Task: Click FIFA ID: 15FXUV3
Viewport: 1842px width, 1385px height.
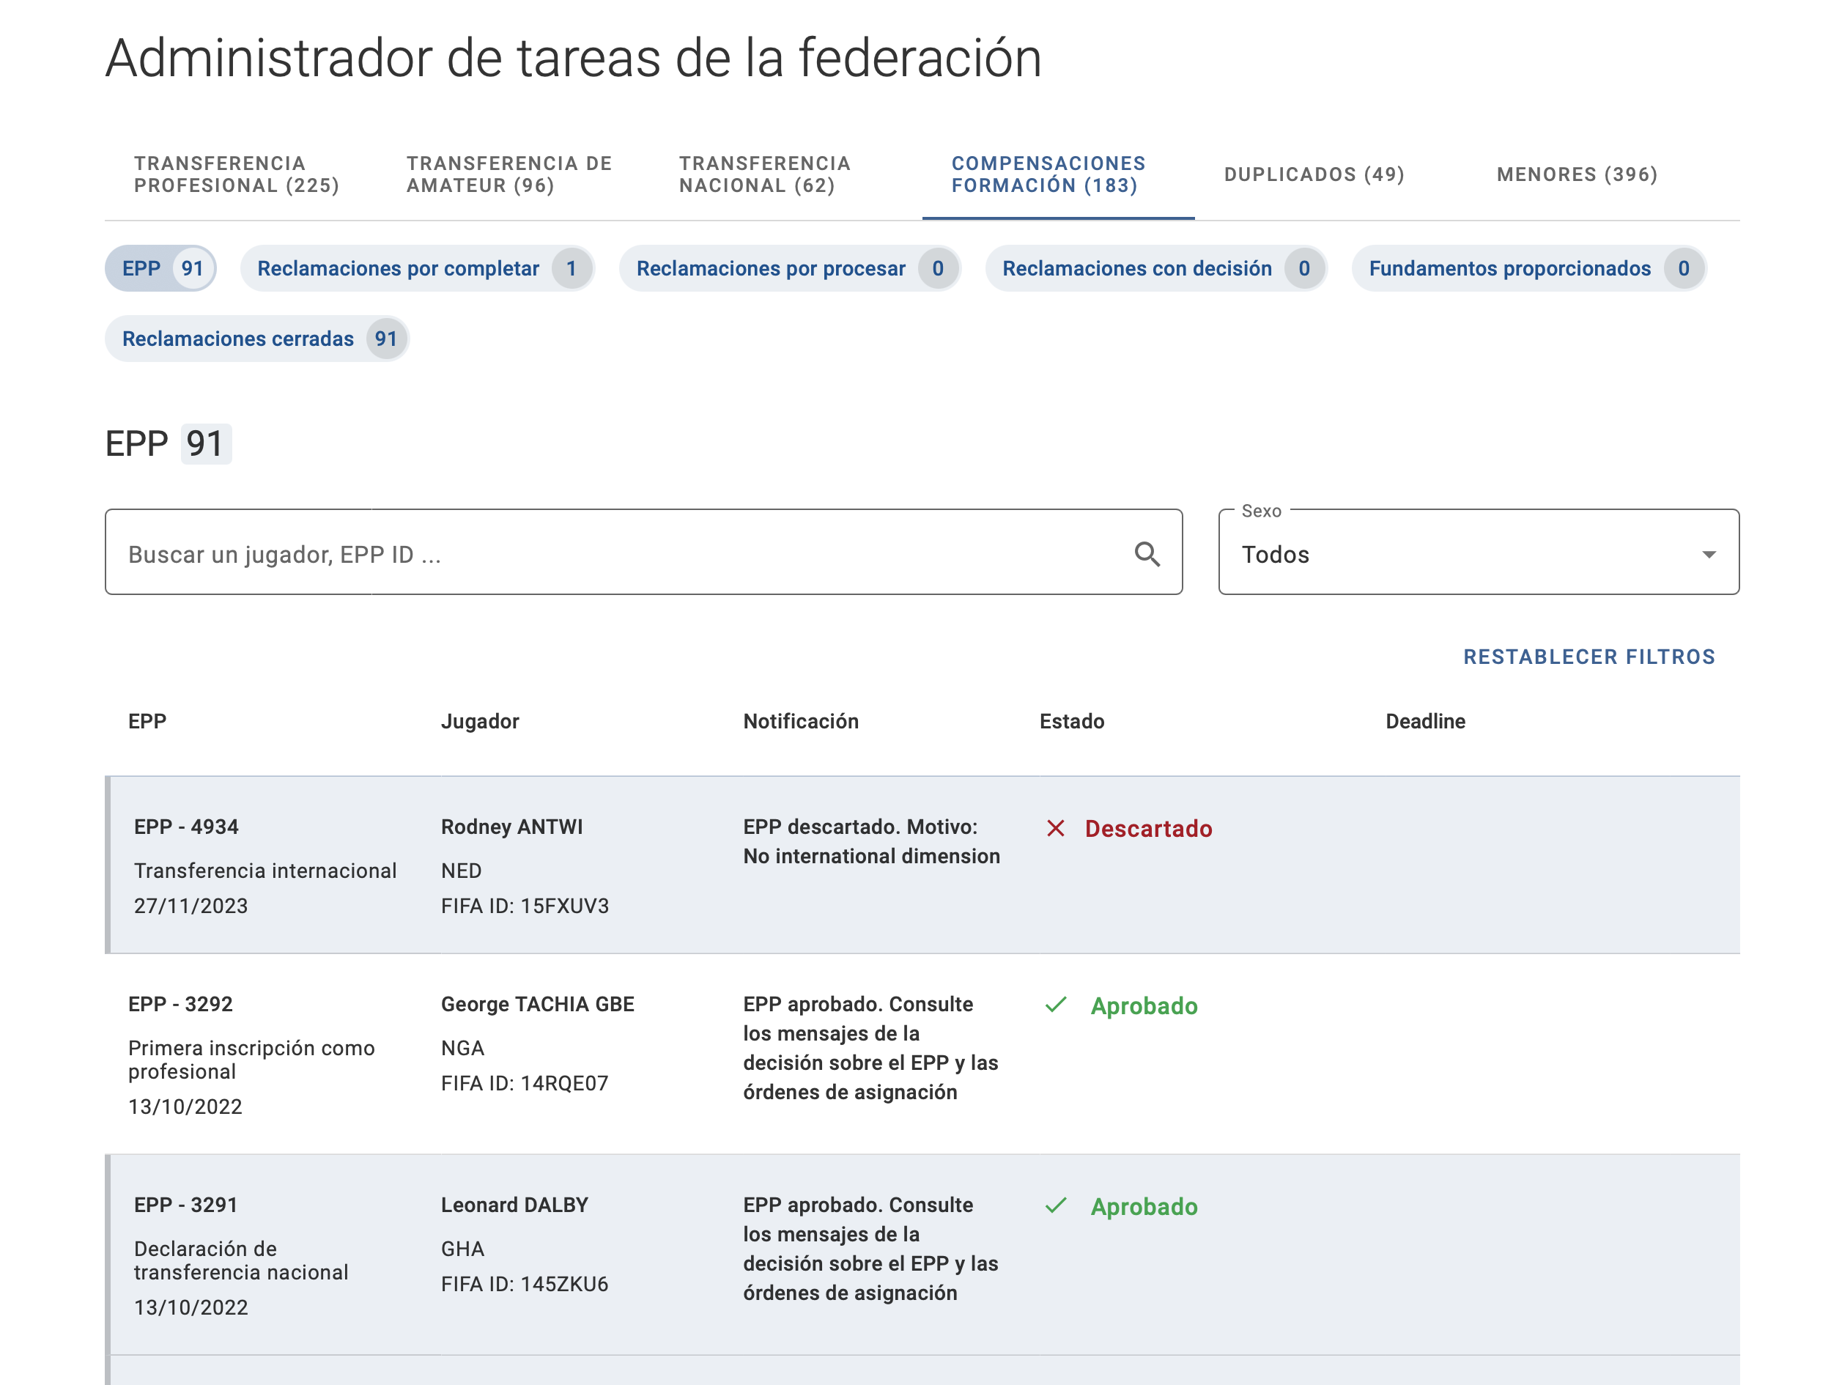Action: tap(525, 906)
